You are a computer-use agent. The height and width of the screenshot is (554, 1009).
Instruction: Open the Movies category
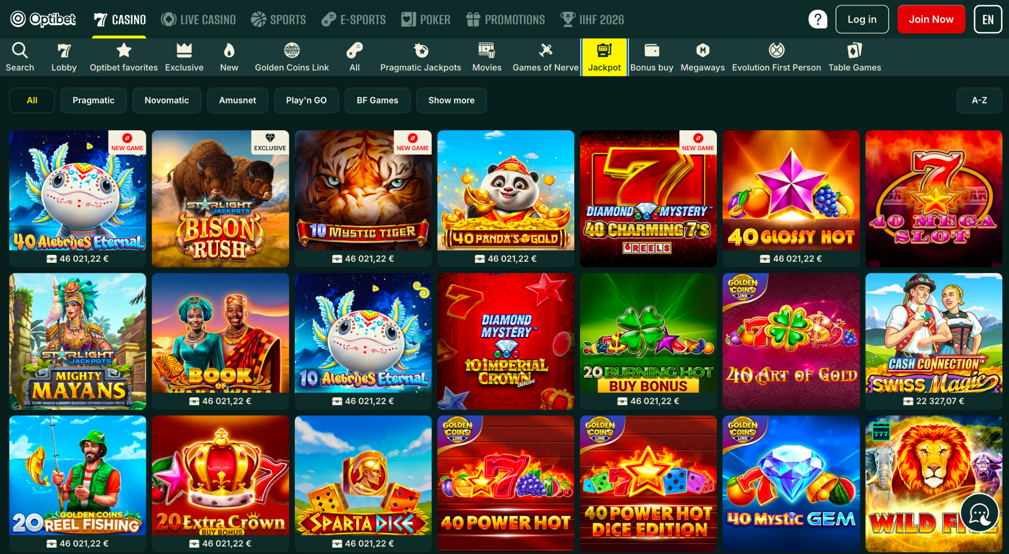(487, 58)
